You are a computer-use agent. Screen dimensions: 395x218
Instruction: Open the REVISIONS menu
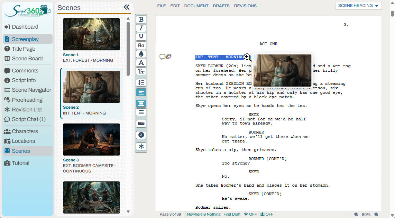[245, 6]
